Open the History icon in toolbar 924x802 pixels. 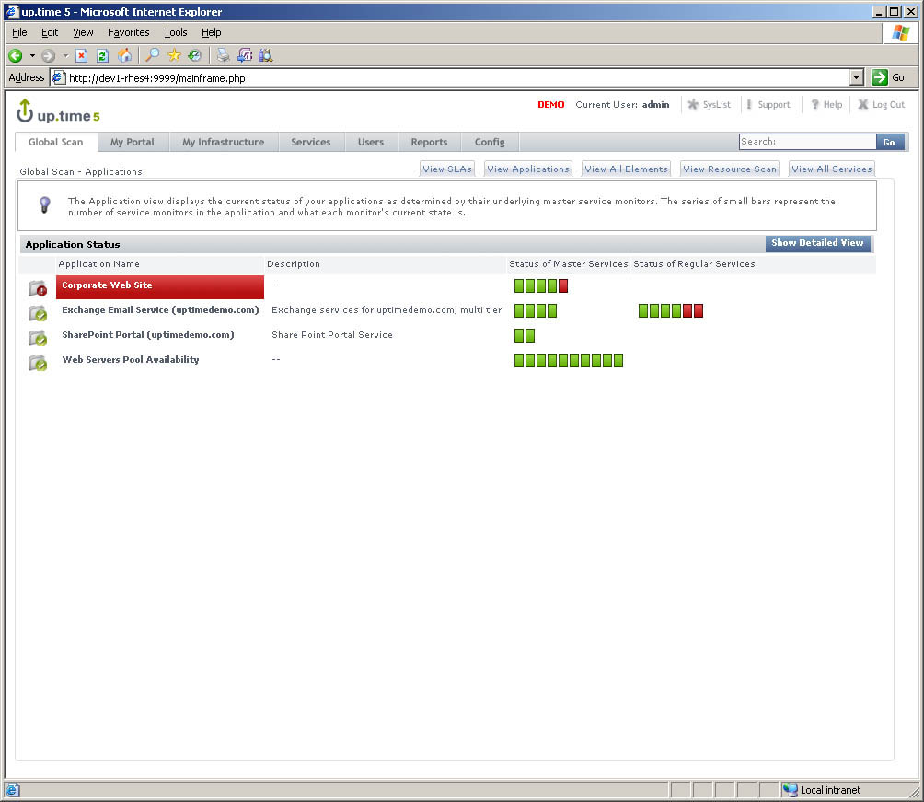[x=194, y=55]
